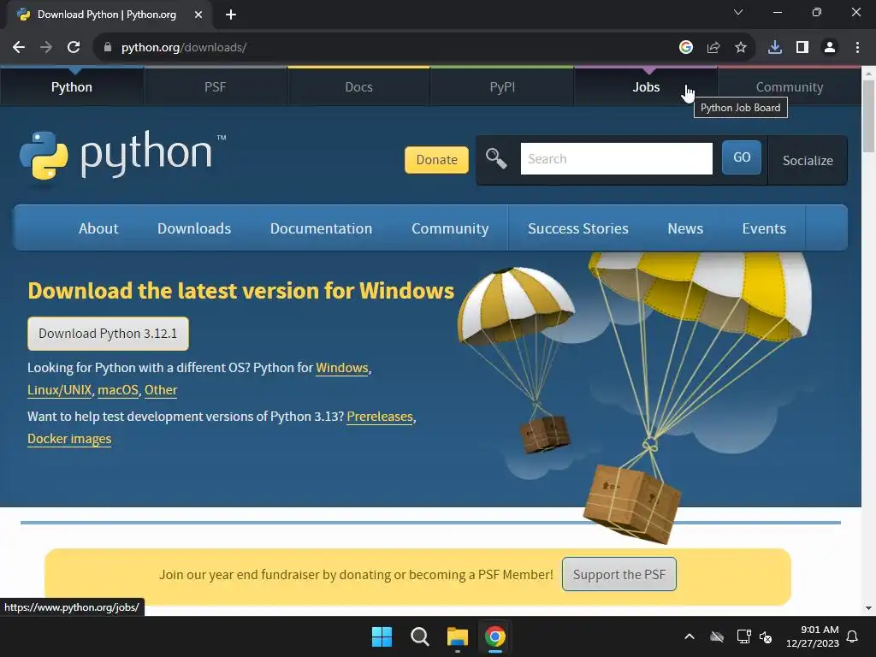Screen dimensions: 876x657
Task: Click the yellow Donate button
Action: point(436,160)
